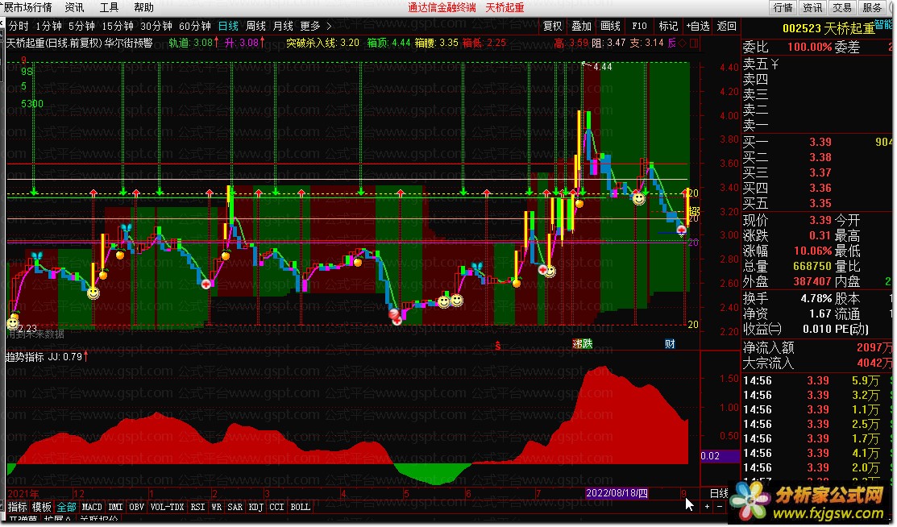Image resolution: width=897 pixels, height=527 pixels.
Task: Click the 趋势指标 JJ: 0.79 indicator label
Action: (46, 357)
